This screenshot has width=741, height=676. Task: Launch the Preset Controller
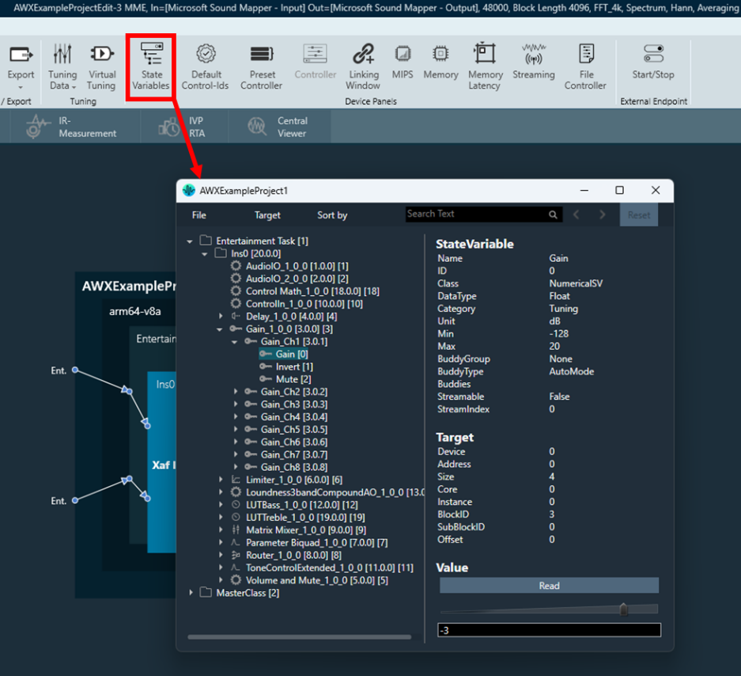tap(261, 66)
